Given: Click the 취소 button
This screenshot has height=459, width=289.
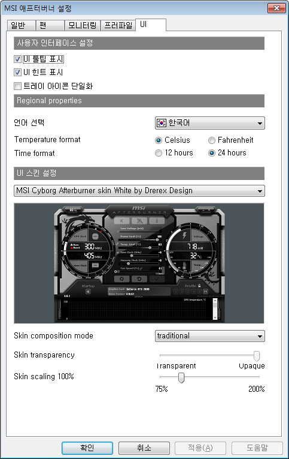Looking at the screenshot, I should [x=144, y=448].
